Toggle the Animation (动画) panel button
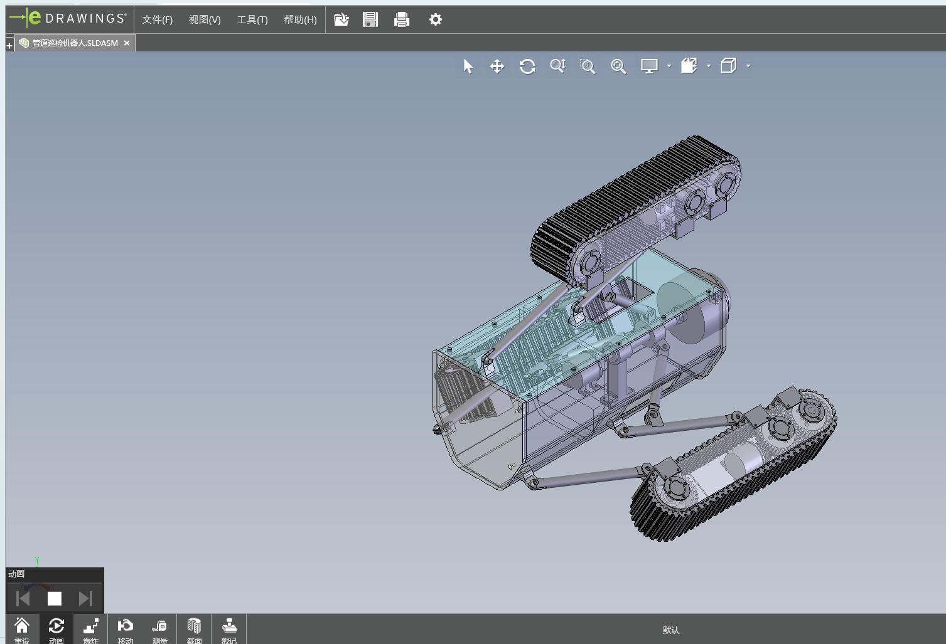 56,629
